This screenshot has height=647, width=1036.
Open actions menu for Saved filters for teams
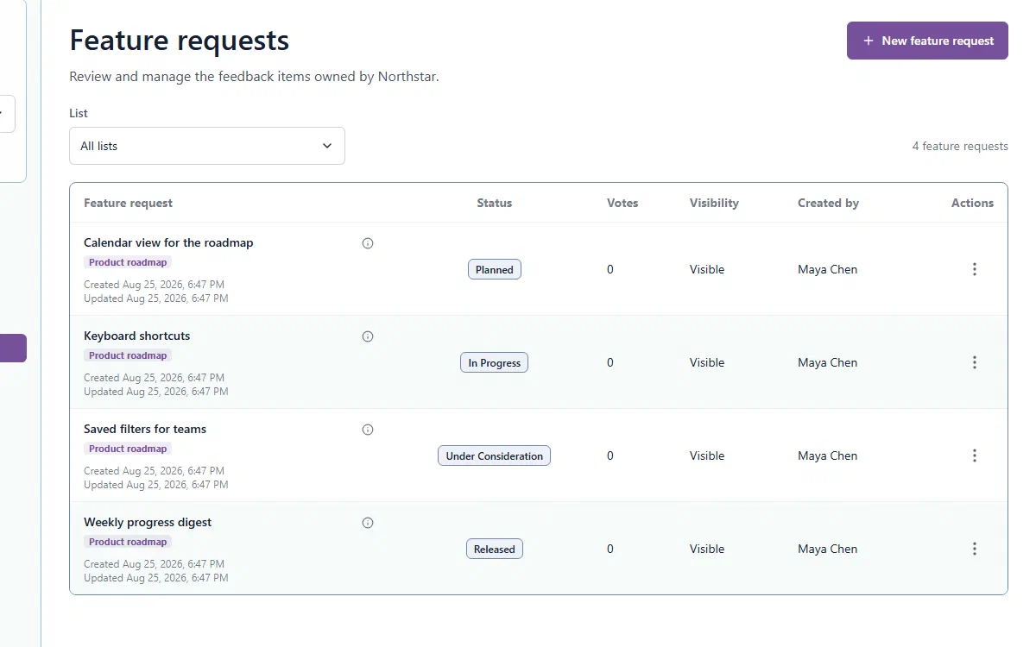click(x=974, y=455)
